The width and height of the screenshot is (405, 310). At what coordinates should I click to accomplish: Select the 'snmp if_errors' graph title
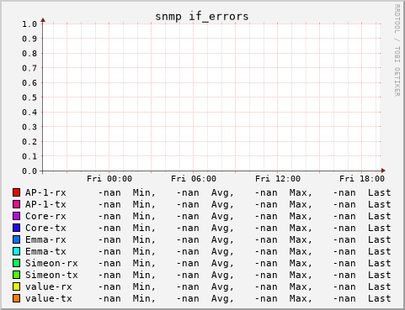tap(202, 17)
